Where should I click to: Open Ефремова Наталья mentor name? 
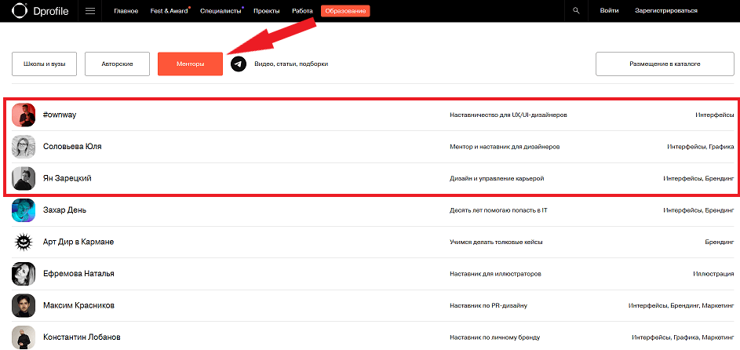pyautogui.click(x=78, y=274)
